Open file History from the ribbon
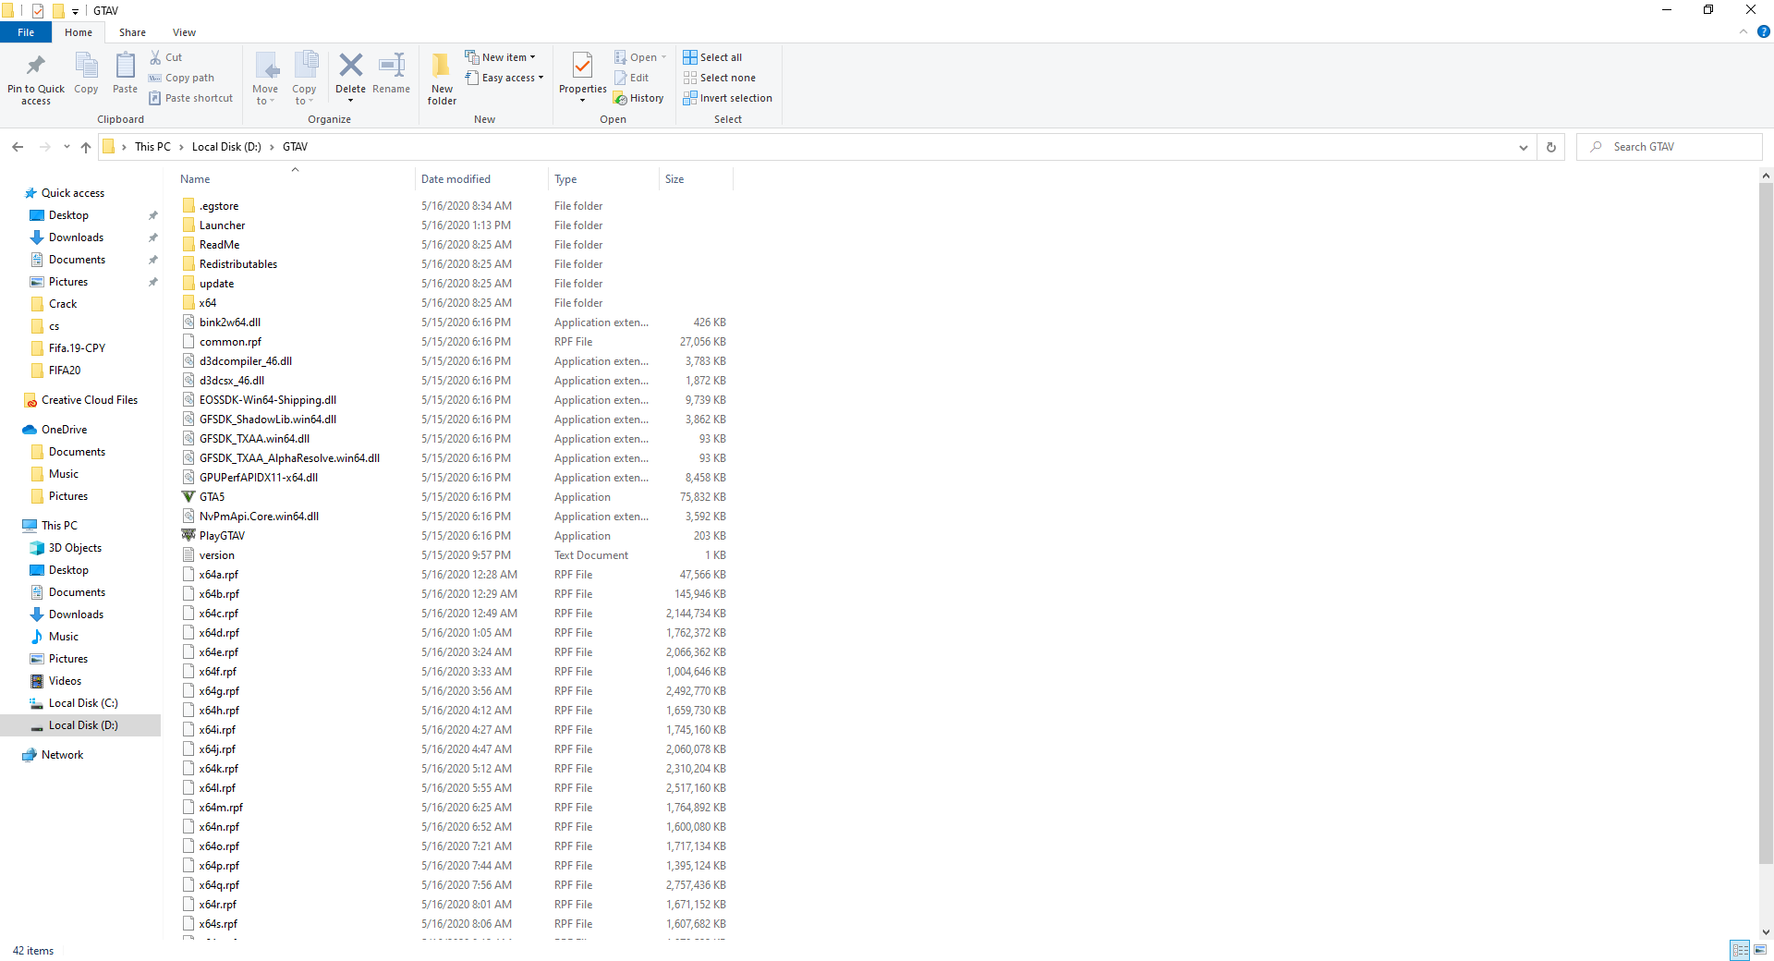1774x961 pixels. pos(639,98)
